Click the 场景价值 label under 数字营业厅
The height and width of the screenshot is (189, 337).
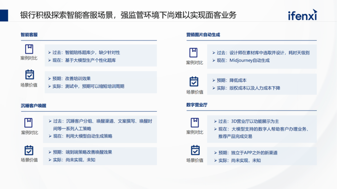(x=195, y=160)
